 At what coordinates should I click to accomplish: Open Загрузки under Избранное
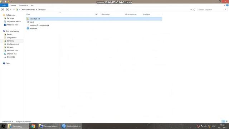(10, 18)
